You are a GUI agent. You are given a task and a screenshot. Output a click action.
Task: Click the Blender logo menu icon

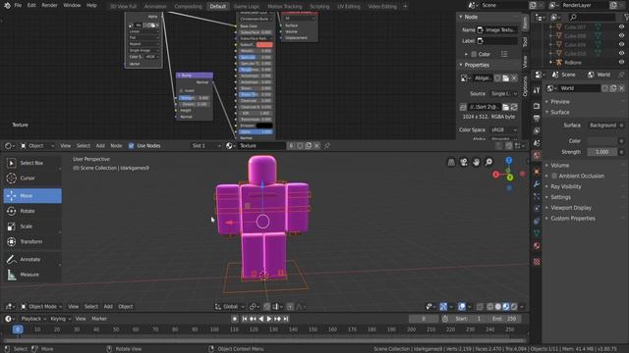click(x=7, y=6)
